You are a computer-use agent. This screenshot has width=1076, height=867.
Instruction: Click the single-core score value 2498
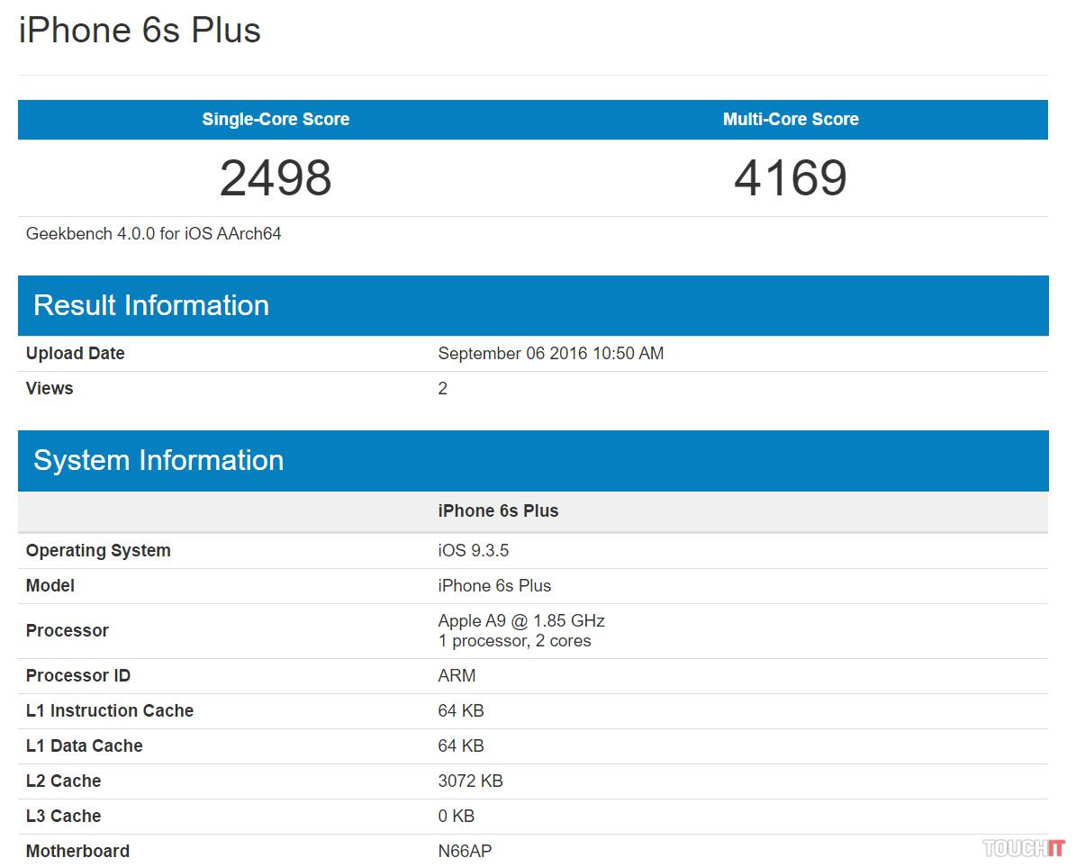tap(276, 178)
